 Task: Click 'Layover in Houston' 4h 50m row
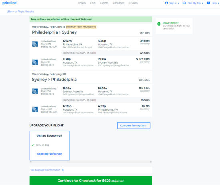(x=106, y=53)
